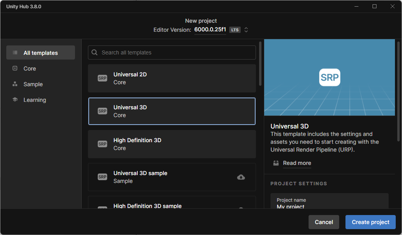
Task: Select the All templates tab
Action: tap(40, 53)
